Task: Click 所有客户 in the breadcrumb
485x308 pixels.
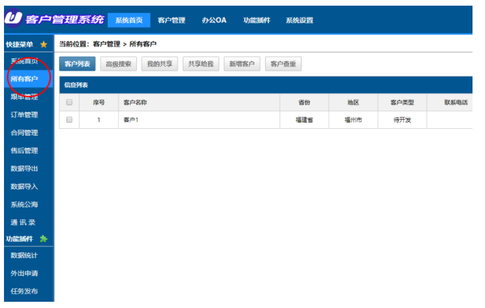Action: [143, 44]
